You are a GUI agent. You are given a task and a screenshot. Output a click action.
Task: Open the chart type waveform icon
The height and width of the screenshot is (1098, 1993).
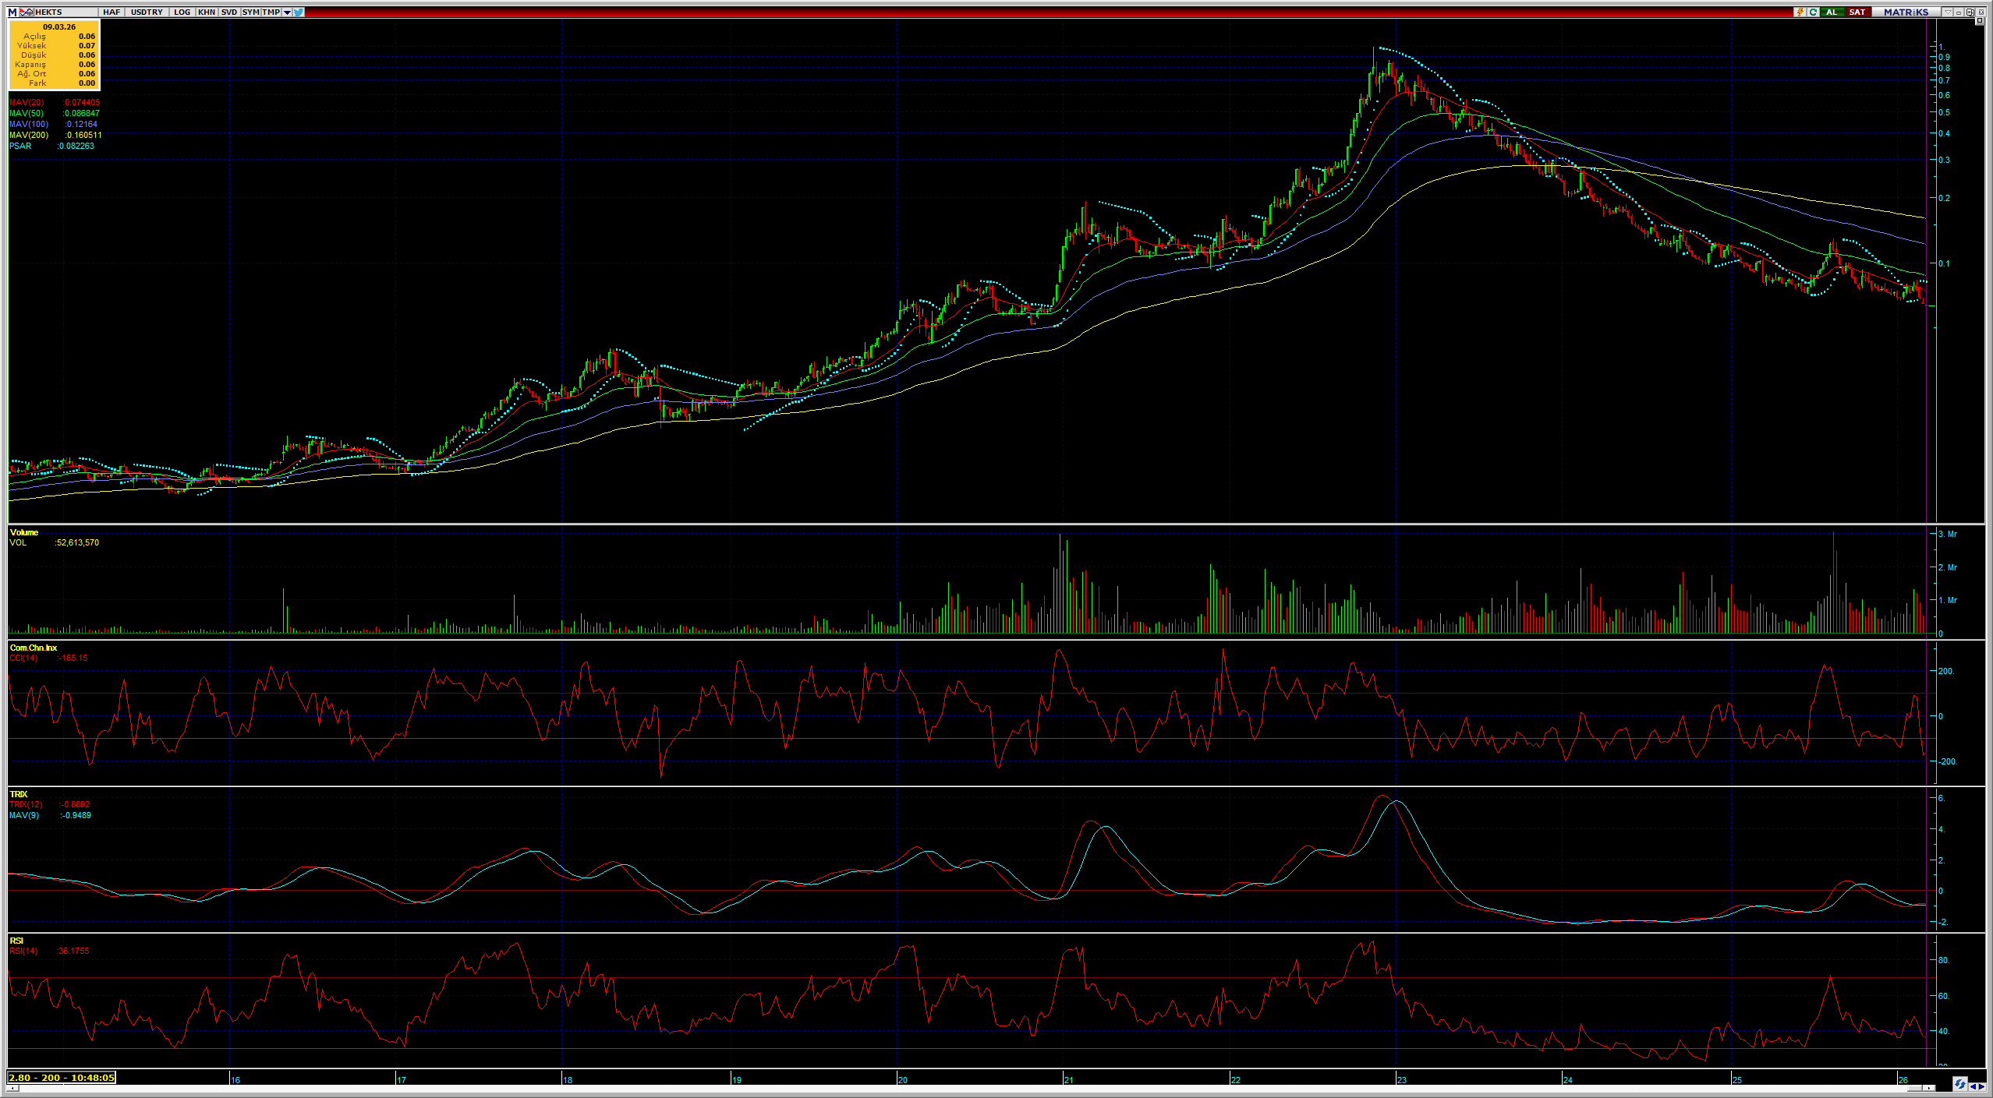pyautogui.click(x=27, y=12)
